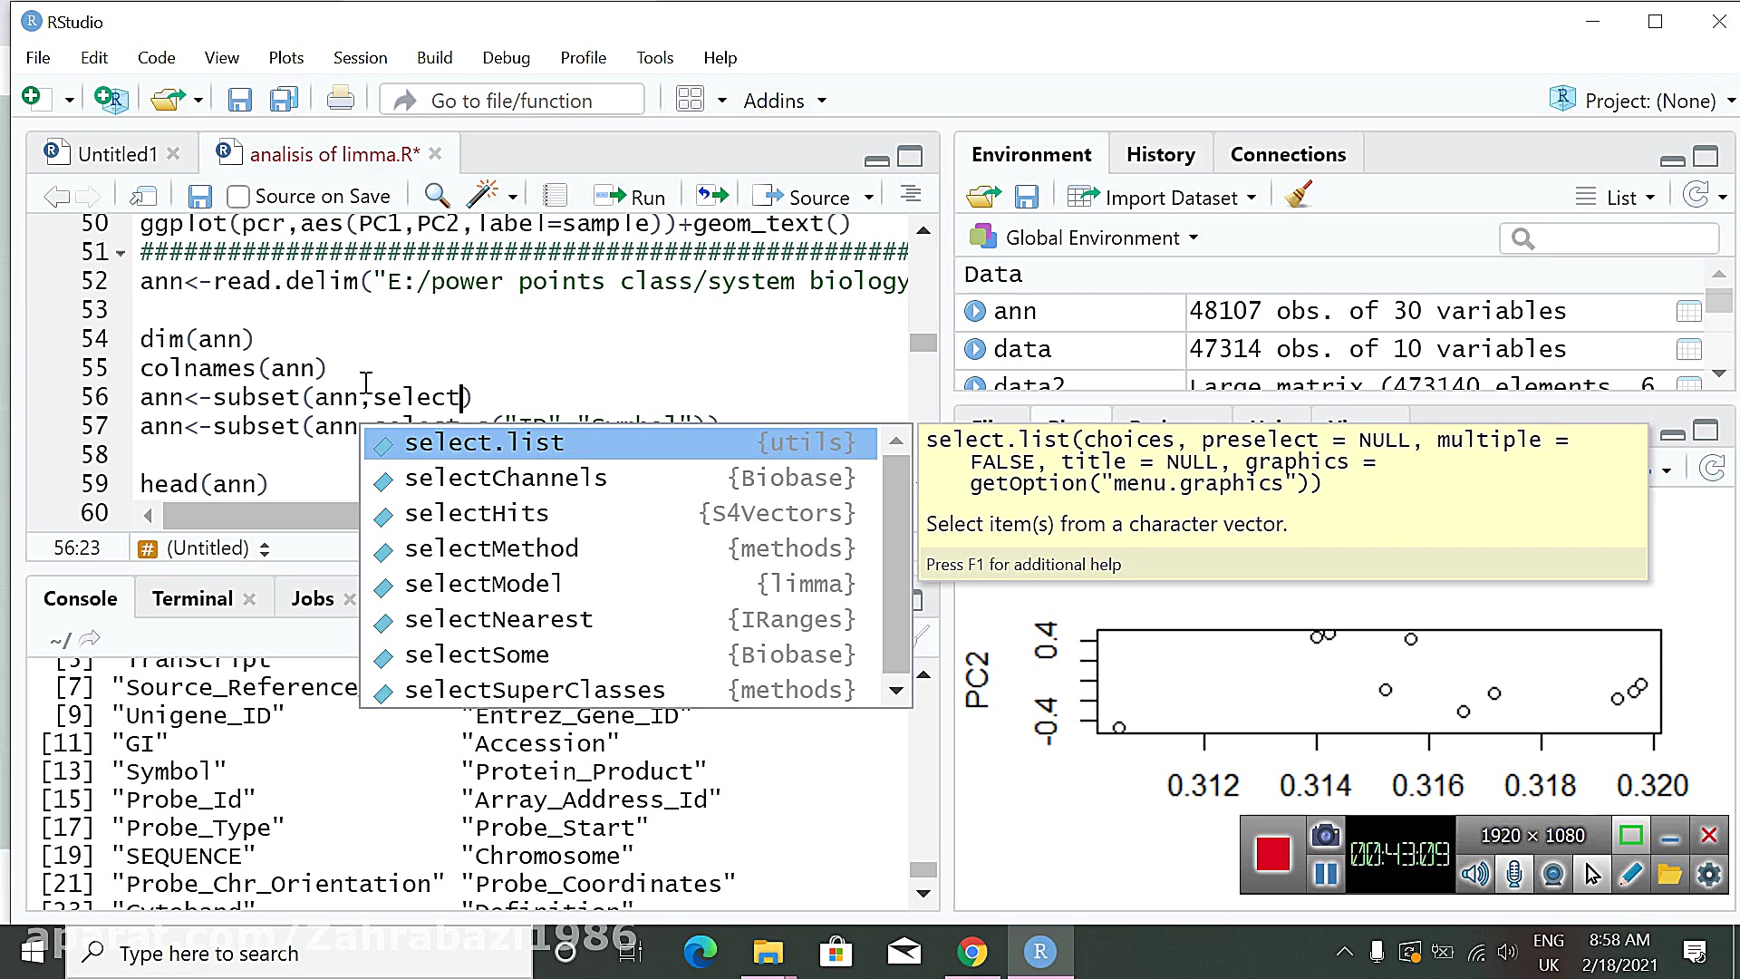The width and height of the screenshot is (1740, 979).
Task: Stop recording with the red square
Action: tap(1273, 855)
